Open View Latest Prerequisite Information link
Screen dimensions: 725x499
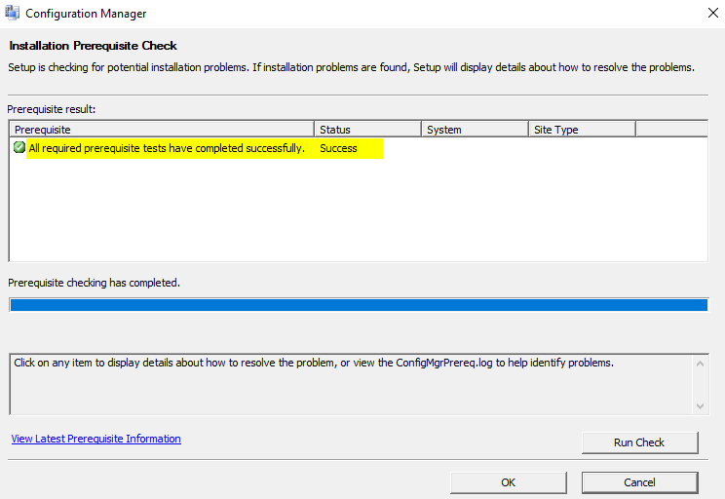coord(95,439)
